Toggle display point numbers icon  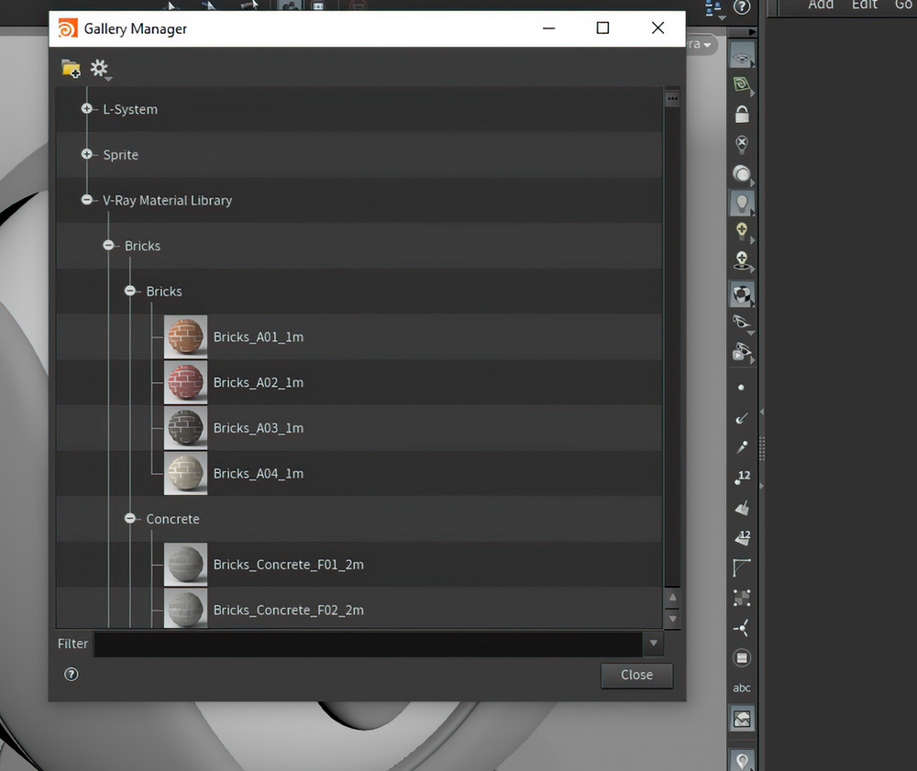[742, 478]
